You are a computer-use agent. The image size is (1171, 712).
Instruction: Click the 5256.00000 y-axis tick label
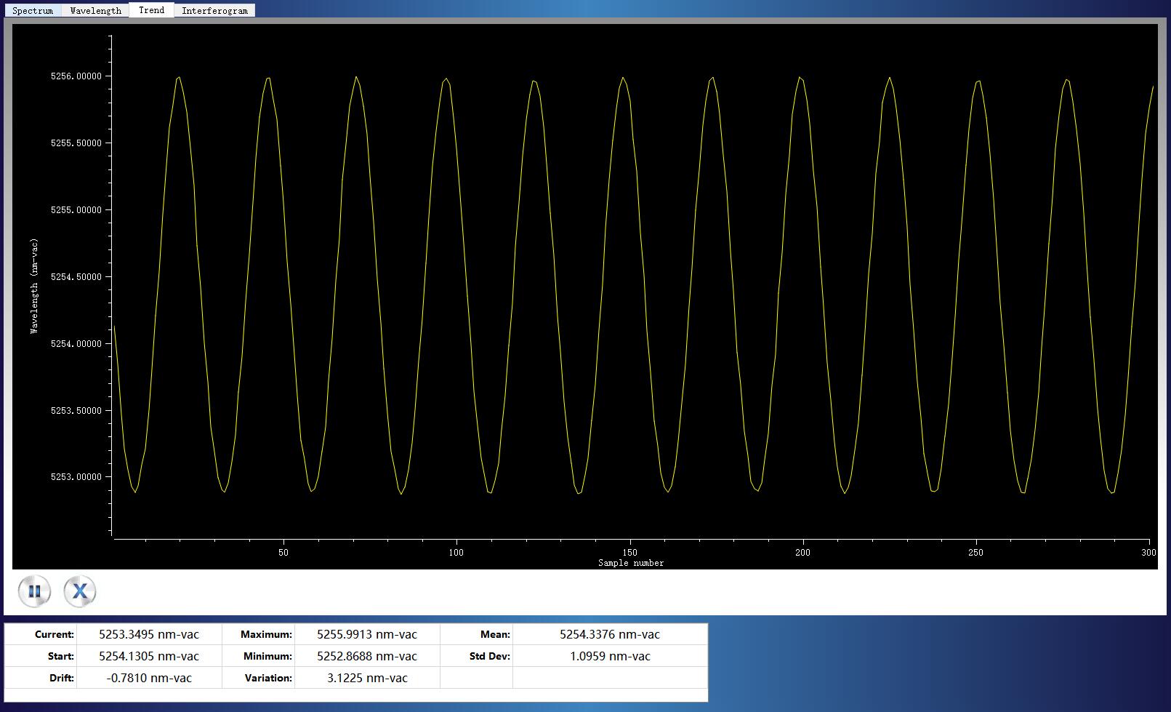76,76
